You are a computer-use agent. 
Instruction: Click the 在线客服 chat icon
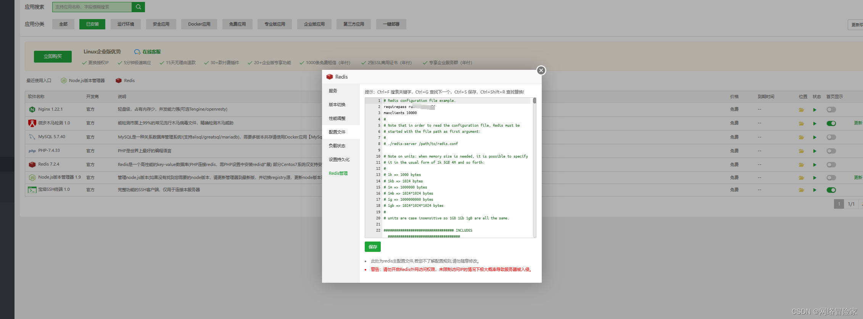[137, 52]
